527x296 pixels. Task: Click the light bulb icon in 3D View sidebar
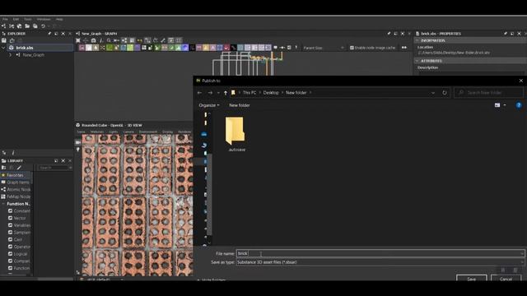[78, 150]
